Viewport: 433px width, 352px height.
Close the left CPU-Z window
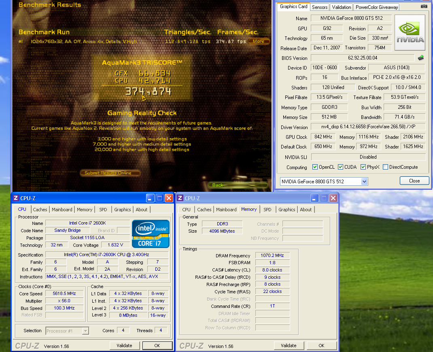(x=169, y=198)
